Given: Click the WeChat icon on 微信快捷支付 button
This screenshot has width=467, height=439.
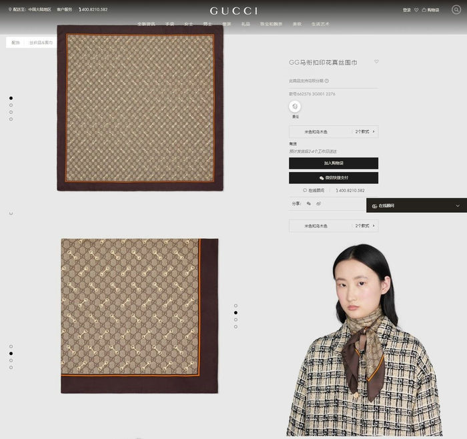Looking at the screenshot, I should pos(322,178).
